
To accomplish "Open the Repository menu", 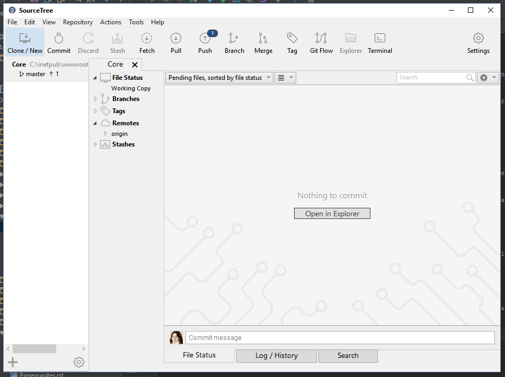I will tap(77, 22).
